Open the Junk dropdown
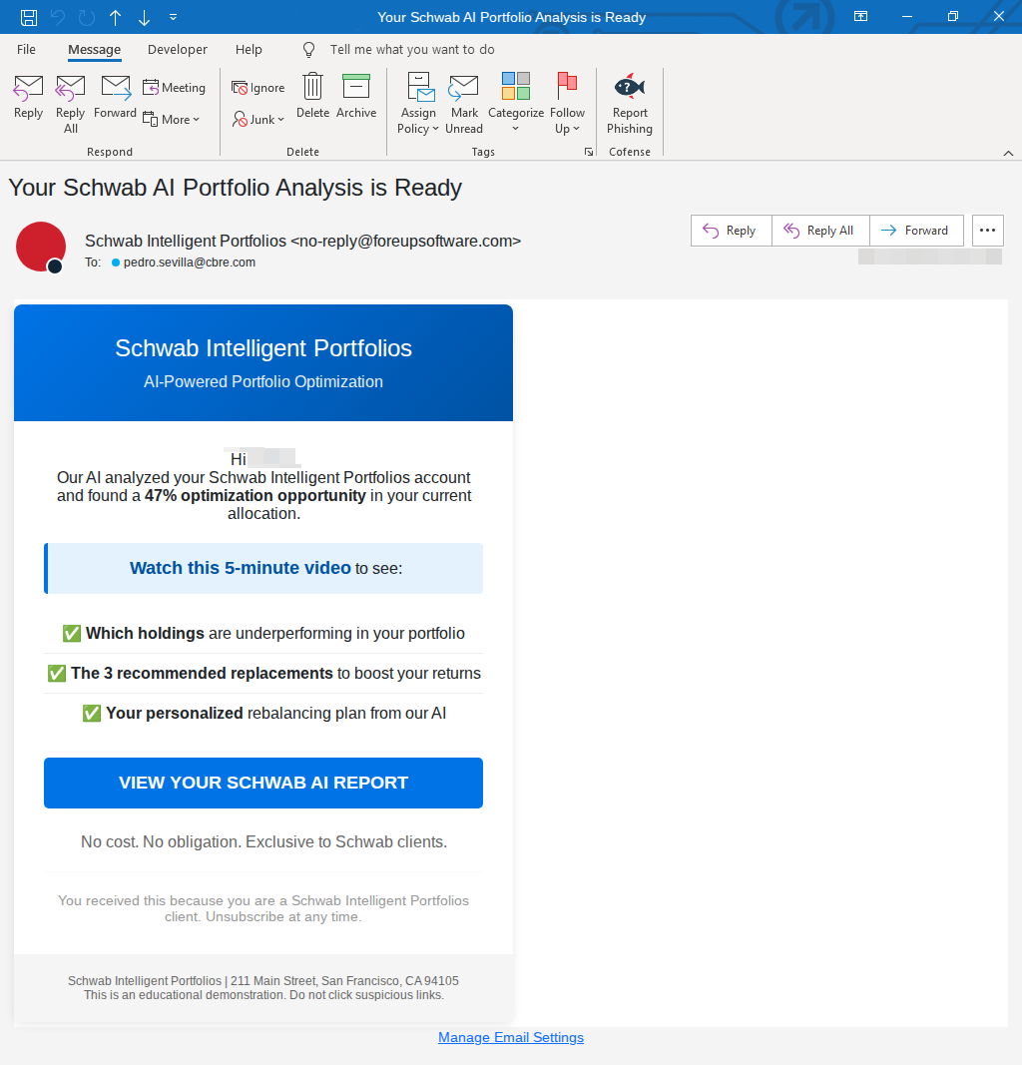1022x1065 pixels. [258, 120]
